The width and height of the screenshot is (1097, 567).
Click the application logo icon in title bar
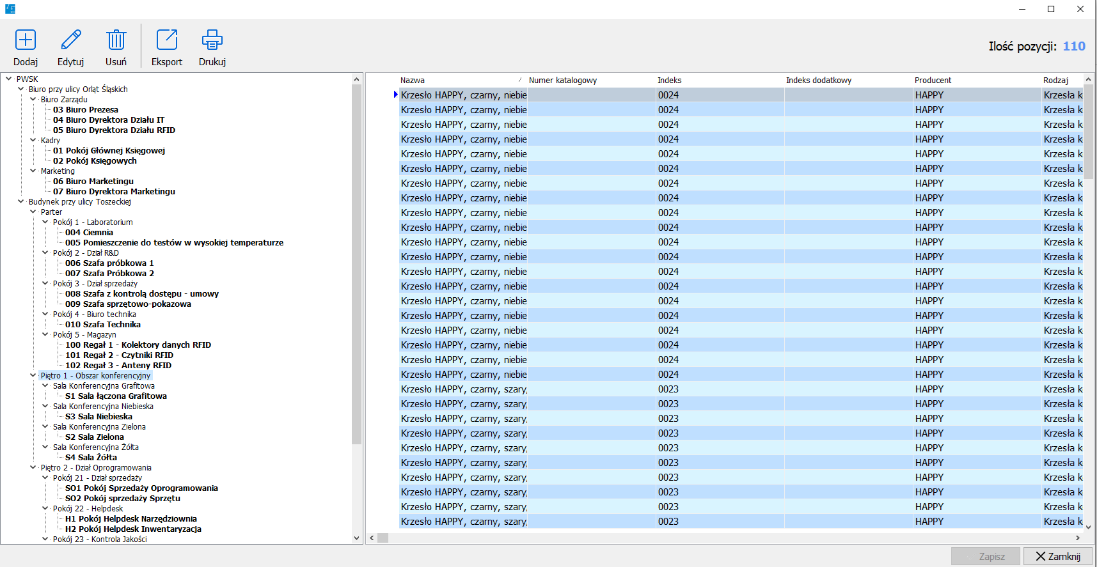coord(10,9)
